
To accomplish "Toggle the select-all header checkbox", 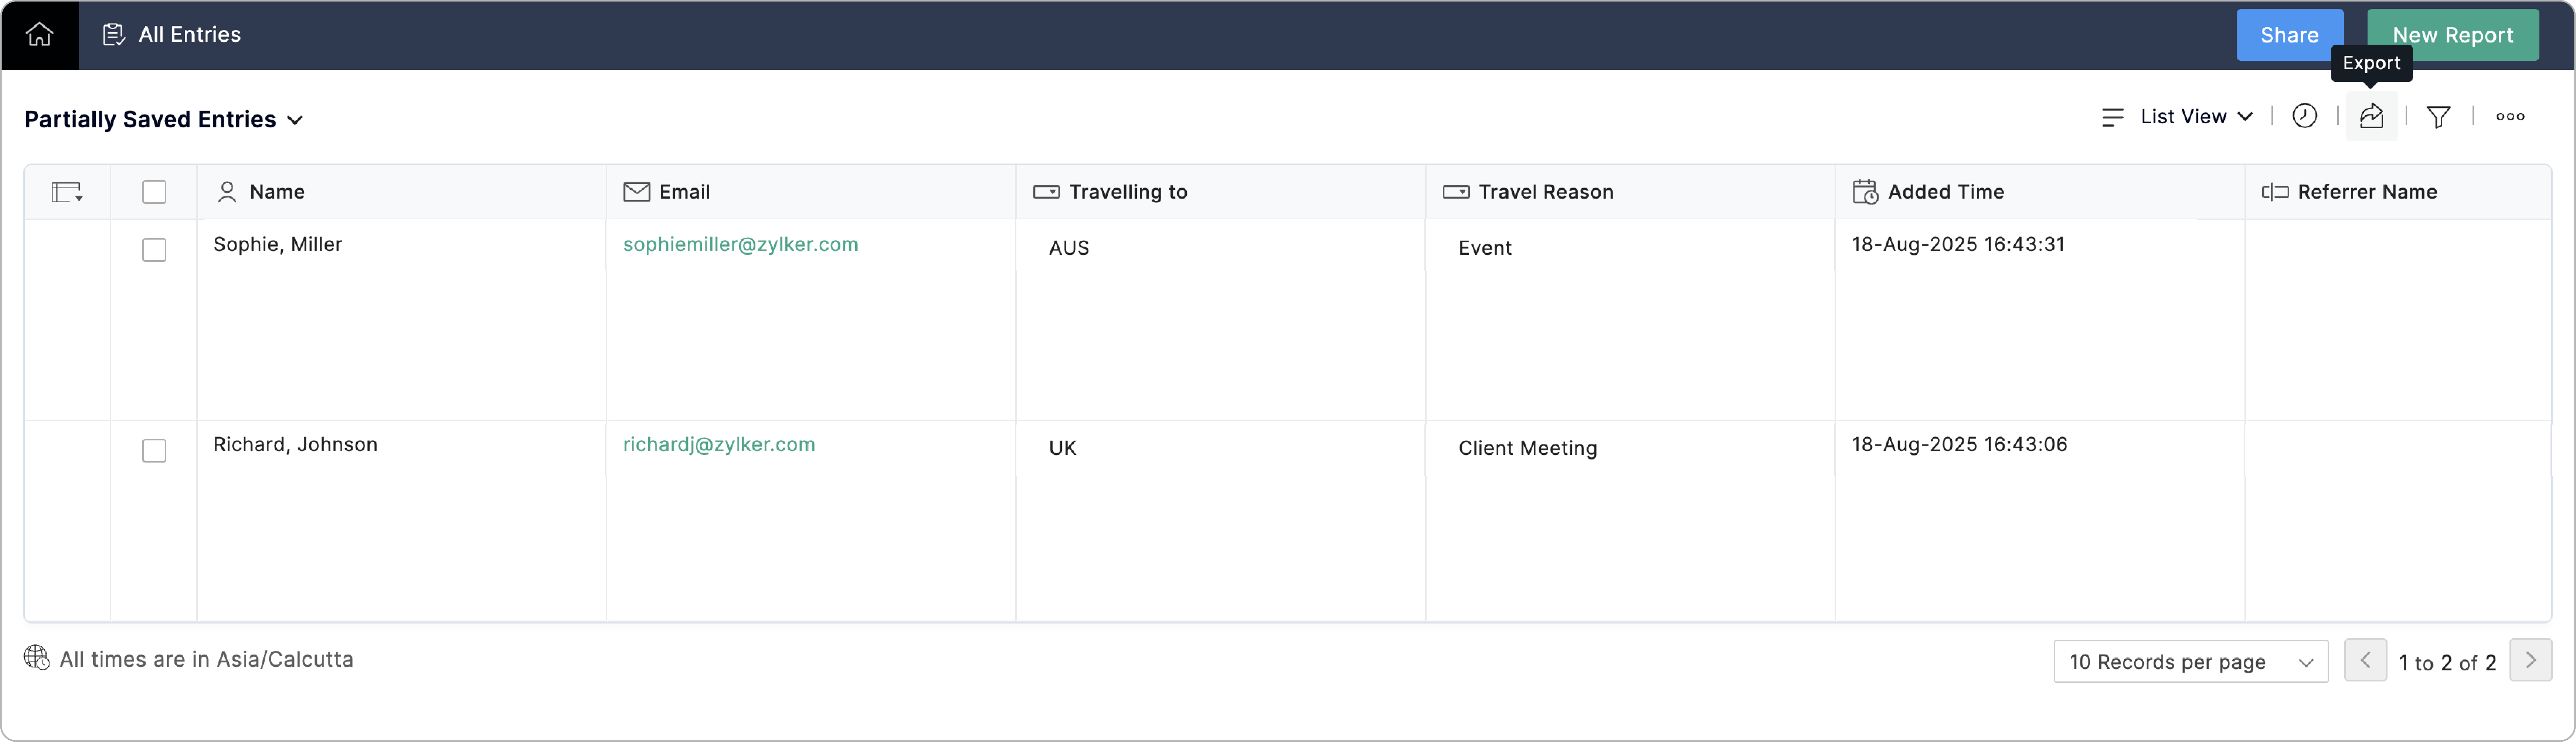I will (154, 192).
